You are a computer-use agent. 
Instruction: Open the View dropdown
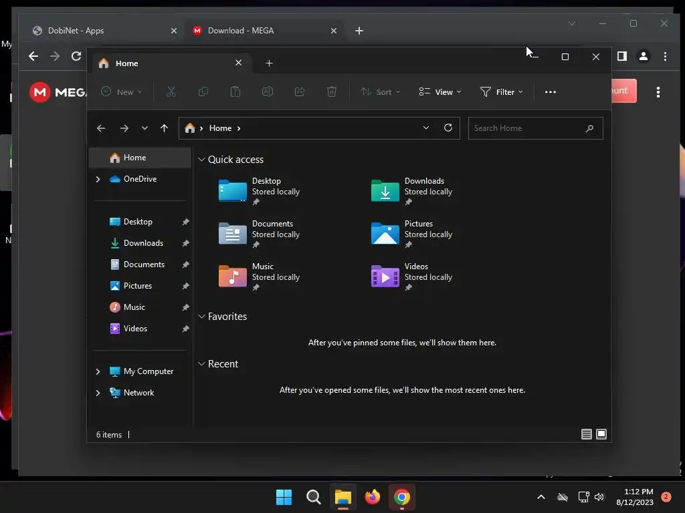[x=440, y=92]
